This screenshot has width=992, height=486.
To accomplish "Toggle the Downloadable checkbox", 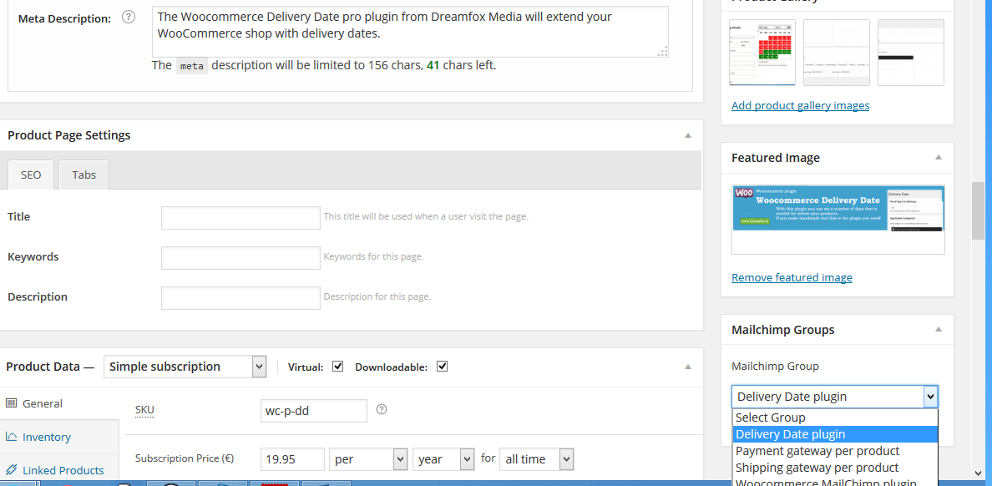I will (443, 367).
